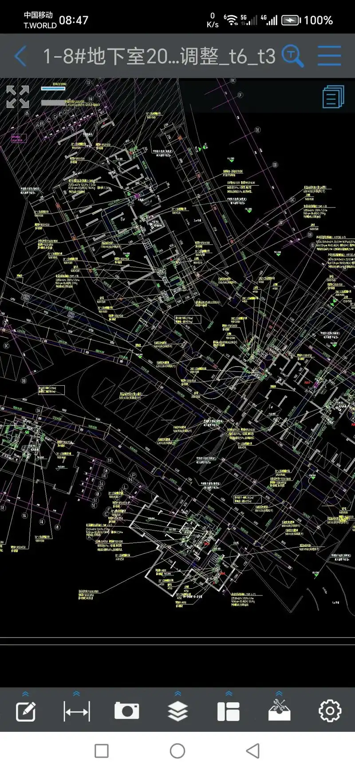
Task: Open the Layers stack panel
Action: coord(177,711)
